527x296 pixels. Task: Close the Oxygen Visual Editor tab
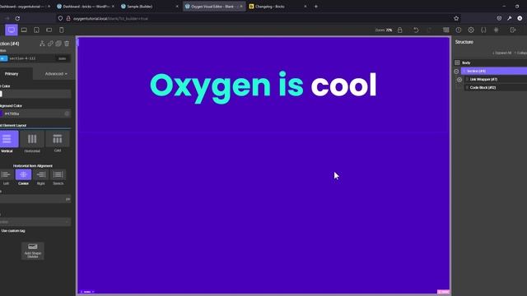pos(241,7)
